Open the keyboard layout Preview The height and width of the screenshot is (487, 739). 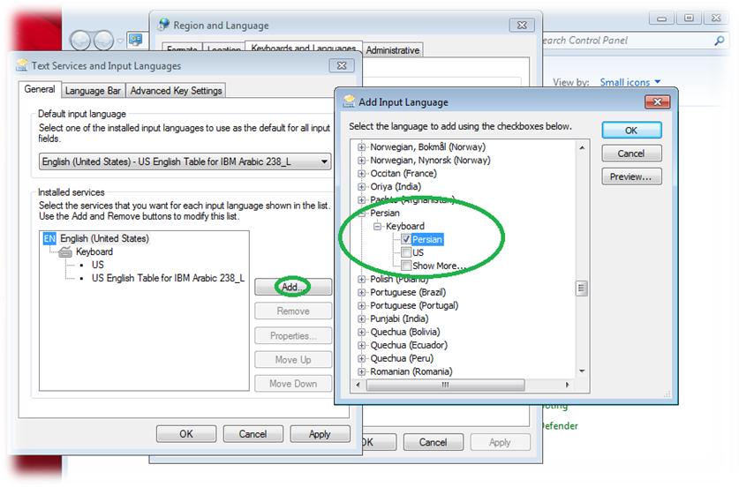pyautogui.click(x=631, y=176)
